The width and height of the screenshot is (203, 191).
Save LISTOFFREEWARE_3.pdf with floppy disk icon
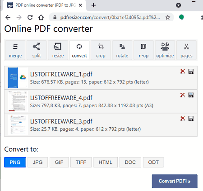point(191,119)
